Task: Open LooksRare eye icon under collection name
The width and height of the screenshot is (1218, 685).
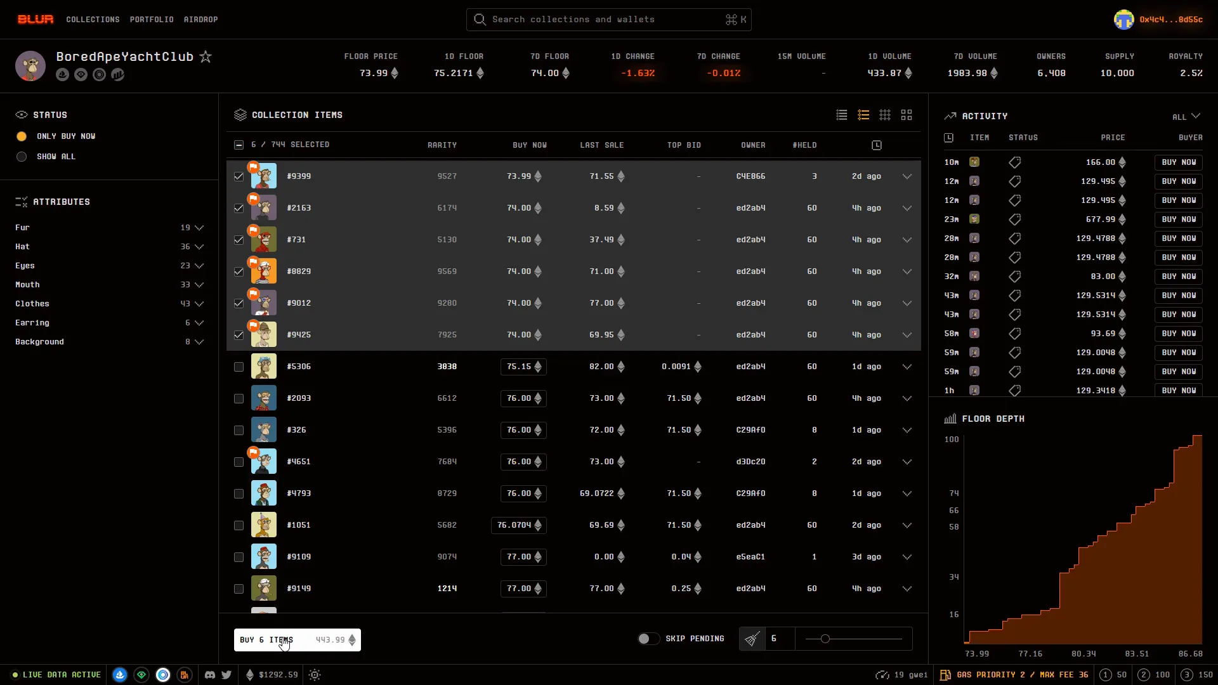Action: tap(81, 74)
